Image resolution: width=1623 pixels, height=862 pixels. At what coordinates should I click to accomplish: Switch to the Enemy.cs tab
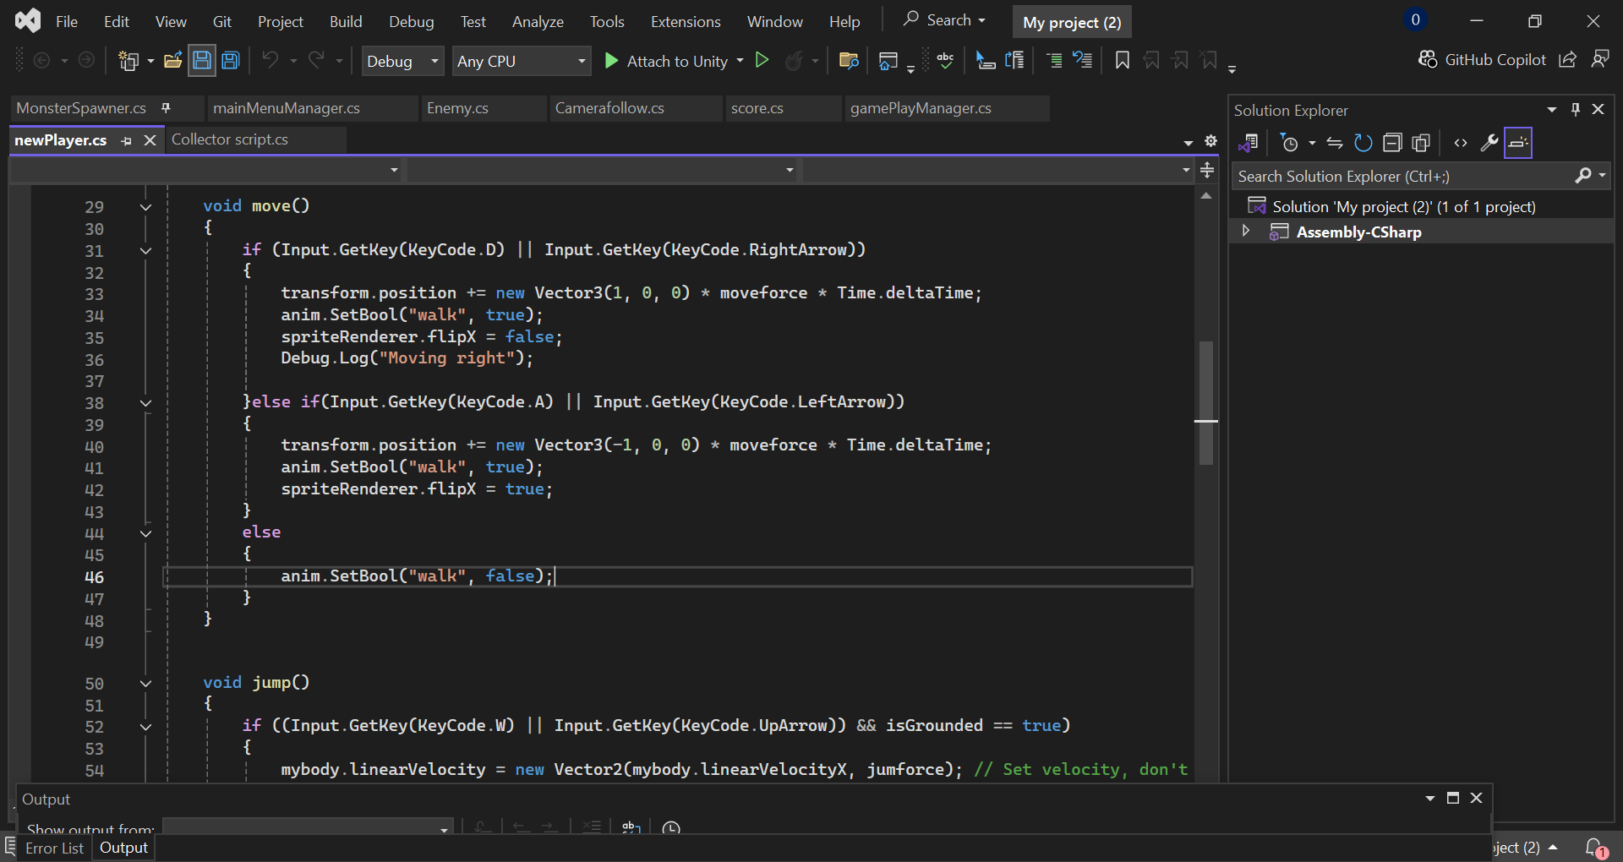point(457,108)
